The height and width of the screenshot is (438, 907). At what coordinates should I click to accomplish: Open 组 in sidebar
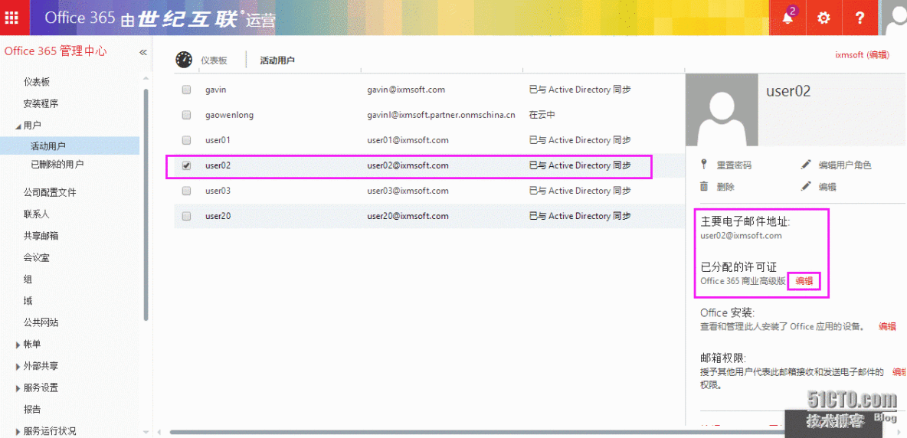click(x=28, y=279)
